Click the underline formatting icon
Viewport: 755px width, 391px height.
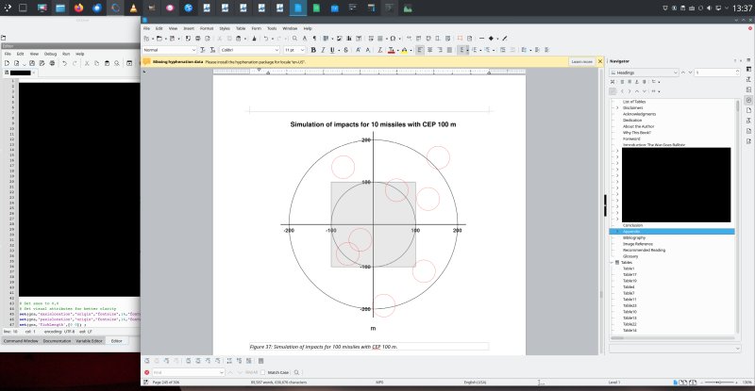(344, 49)
